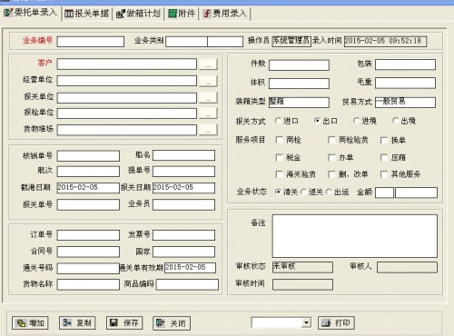Enable the 办单 checkbox
This screenshot has width=454, height=336.
331,157
